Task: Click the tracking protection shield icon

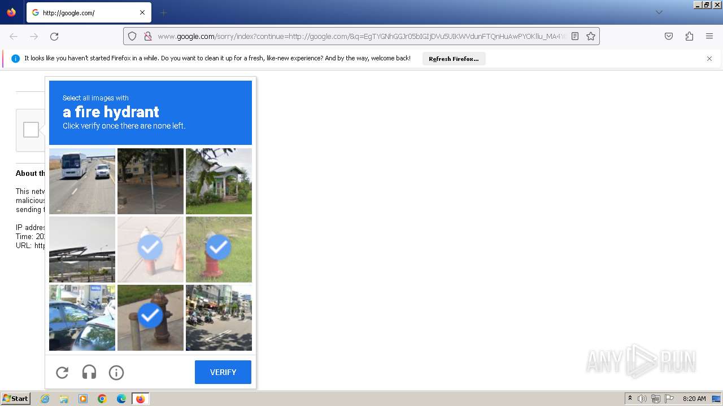Action: pos(132,36)
